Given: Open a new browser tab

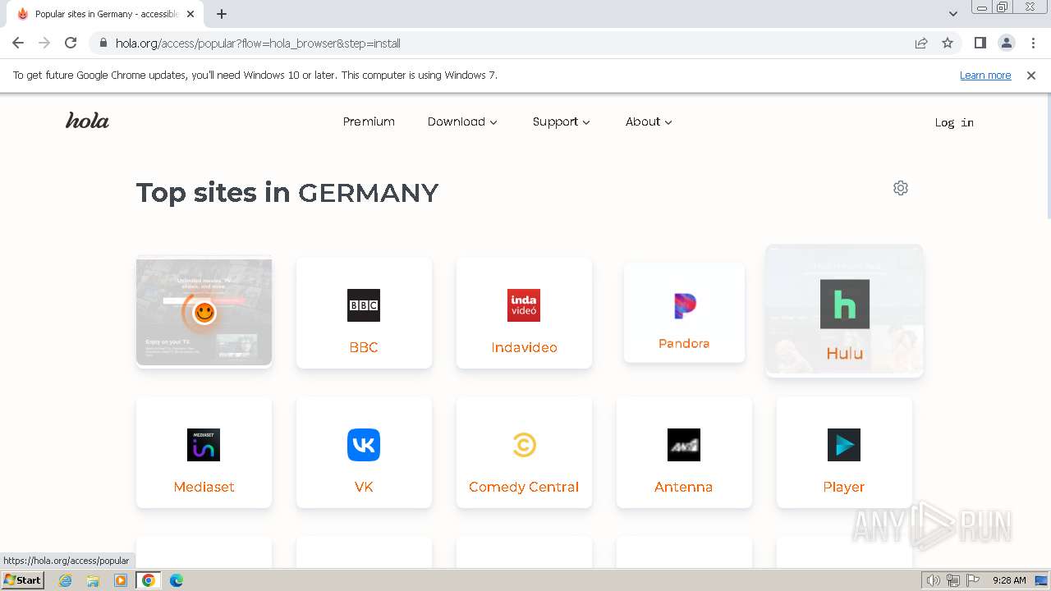Looking at the screenshot, I should tap(222, 14).
